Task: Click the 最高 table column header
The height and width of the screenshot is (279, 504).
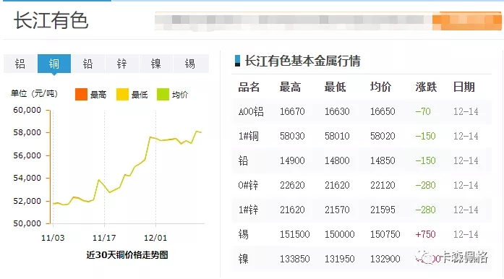Action: [x=290, y=87]
